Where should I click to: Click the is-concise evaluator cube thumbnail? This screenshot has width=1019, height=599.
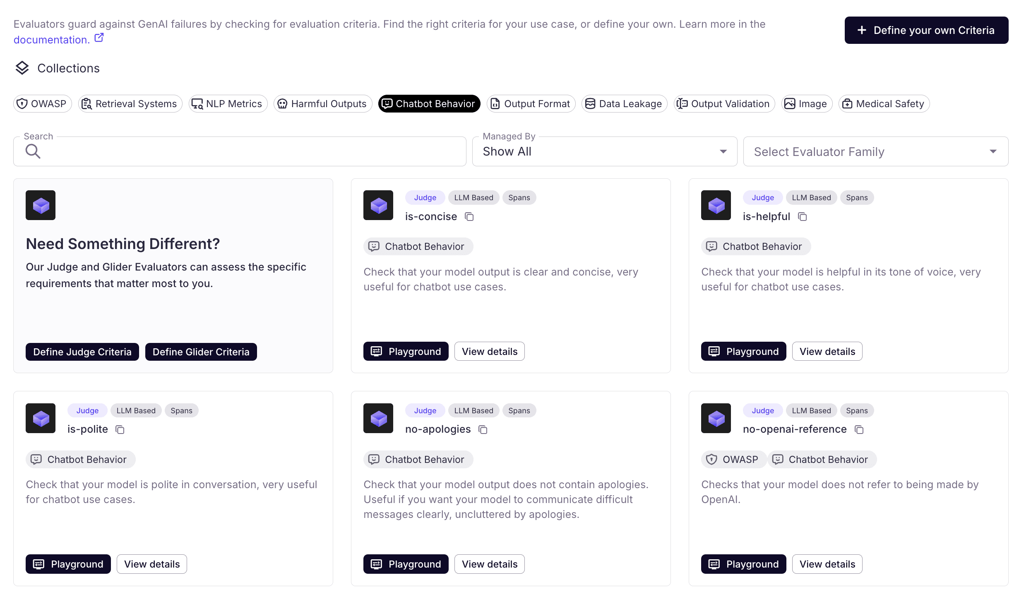click(378, 205)
